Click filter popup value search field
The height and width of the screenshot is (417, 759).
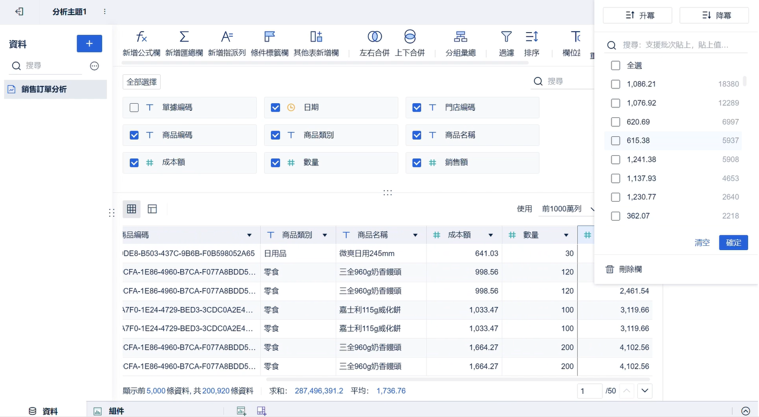pyautogui.click(x=677, y=45)
